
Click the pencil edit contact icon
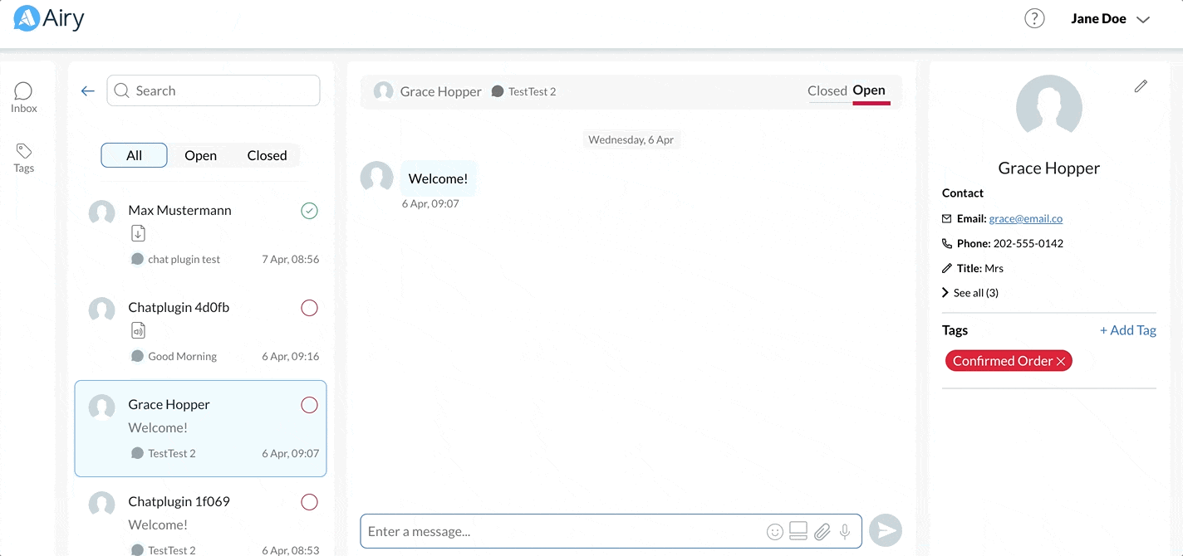1141,86
